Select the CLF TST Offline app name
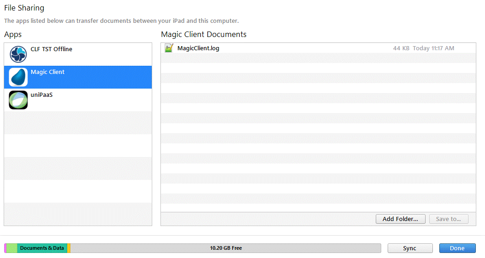The width and height of the screenshot is (485, 258). 51,49
